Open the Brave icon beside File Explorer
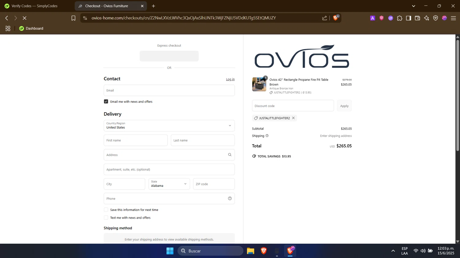460x258 pixels. pyautogui.click(x=264, y=251)
